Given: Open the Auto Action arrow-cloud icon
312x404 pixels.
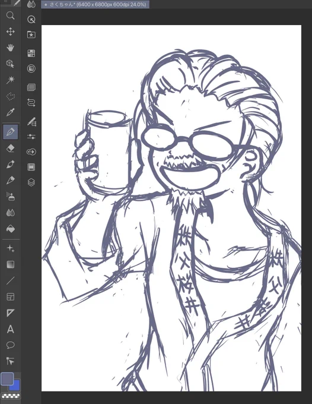Looking at the screenshot, I should click(x=31, y=151).
